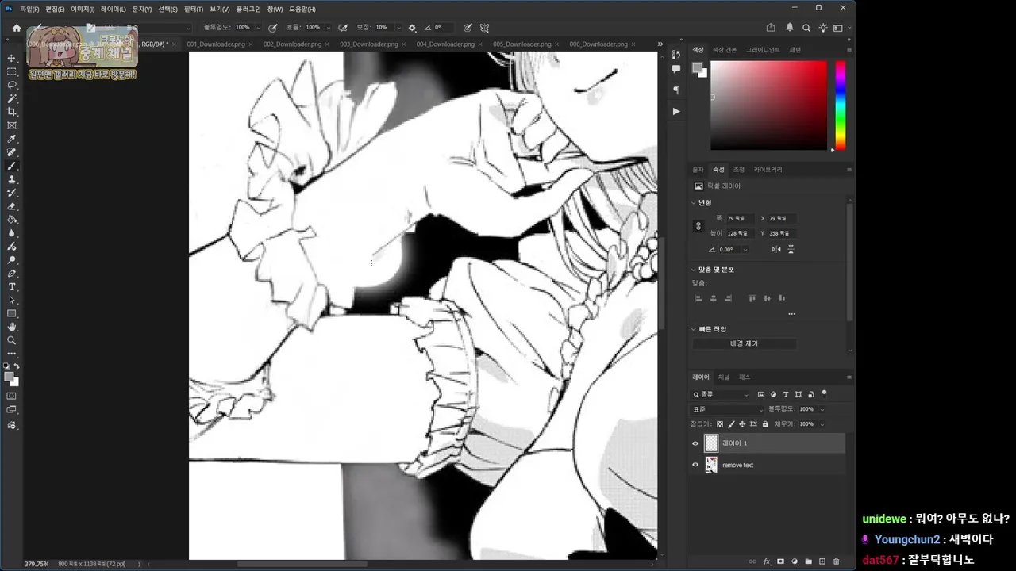The image size is (1016, 571).
Task: Toggle lock all padlock icon
Action: pos(765,424)
